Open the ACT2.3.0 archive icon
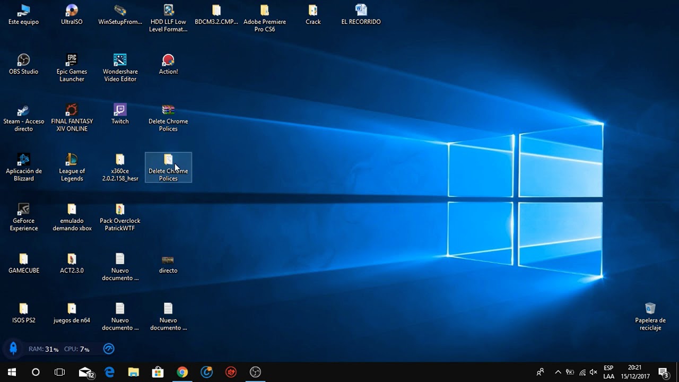Screen dimensions: 679x382 pyautogui.click(x=72, y=264)
